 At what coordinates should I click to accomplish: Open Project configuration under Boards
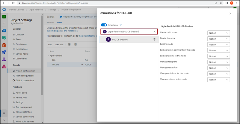coord(25,71)
